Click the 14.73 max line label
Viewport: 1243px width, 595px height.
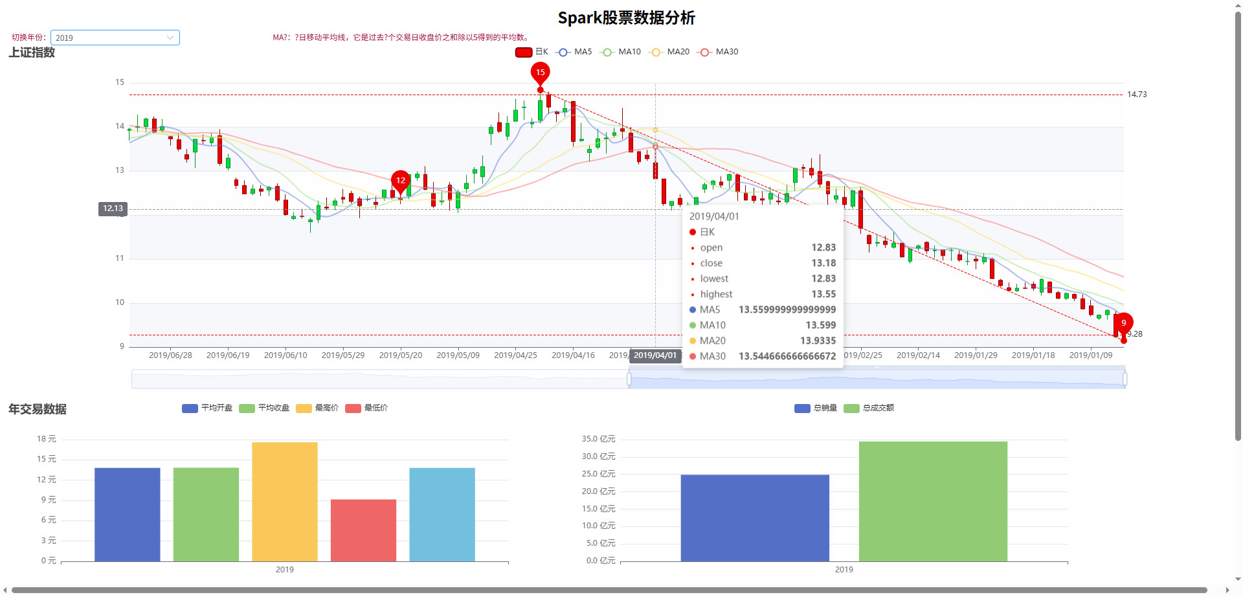(1137, 95)
